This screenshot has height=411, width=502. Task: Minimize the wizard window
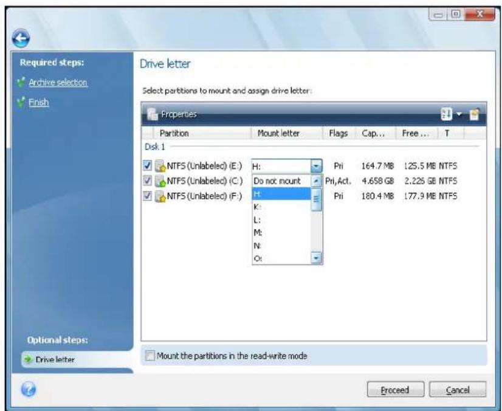click(x=439, y=15)
